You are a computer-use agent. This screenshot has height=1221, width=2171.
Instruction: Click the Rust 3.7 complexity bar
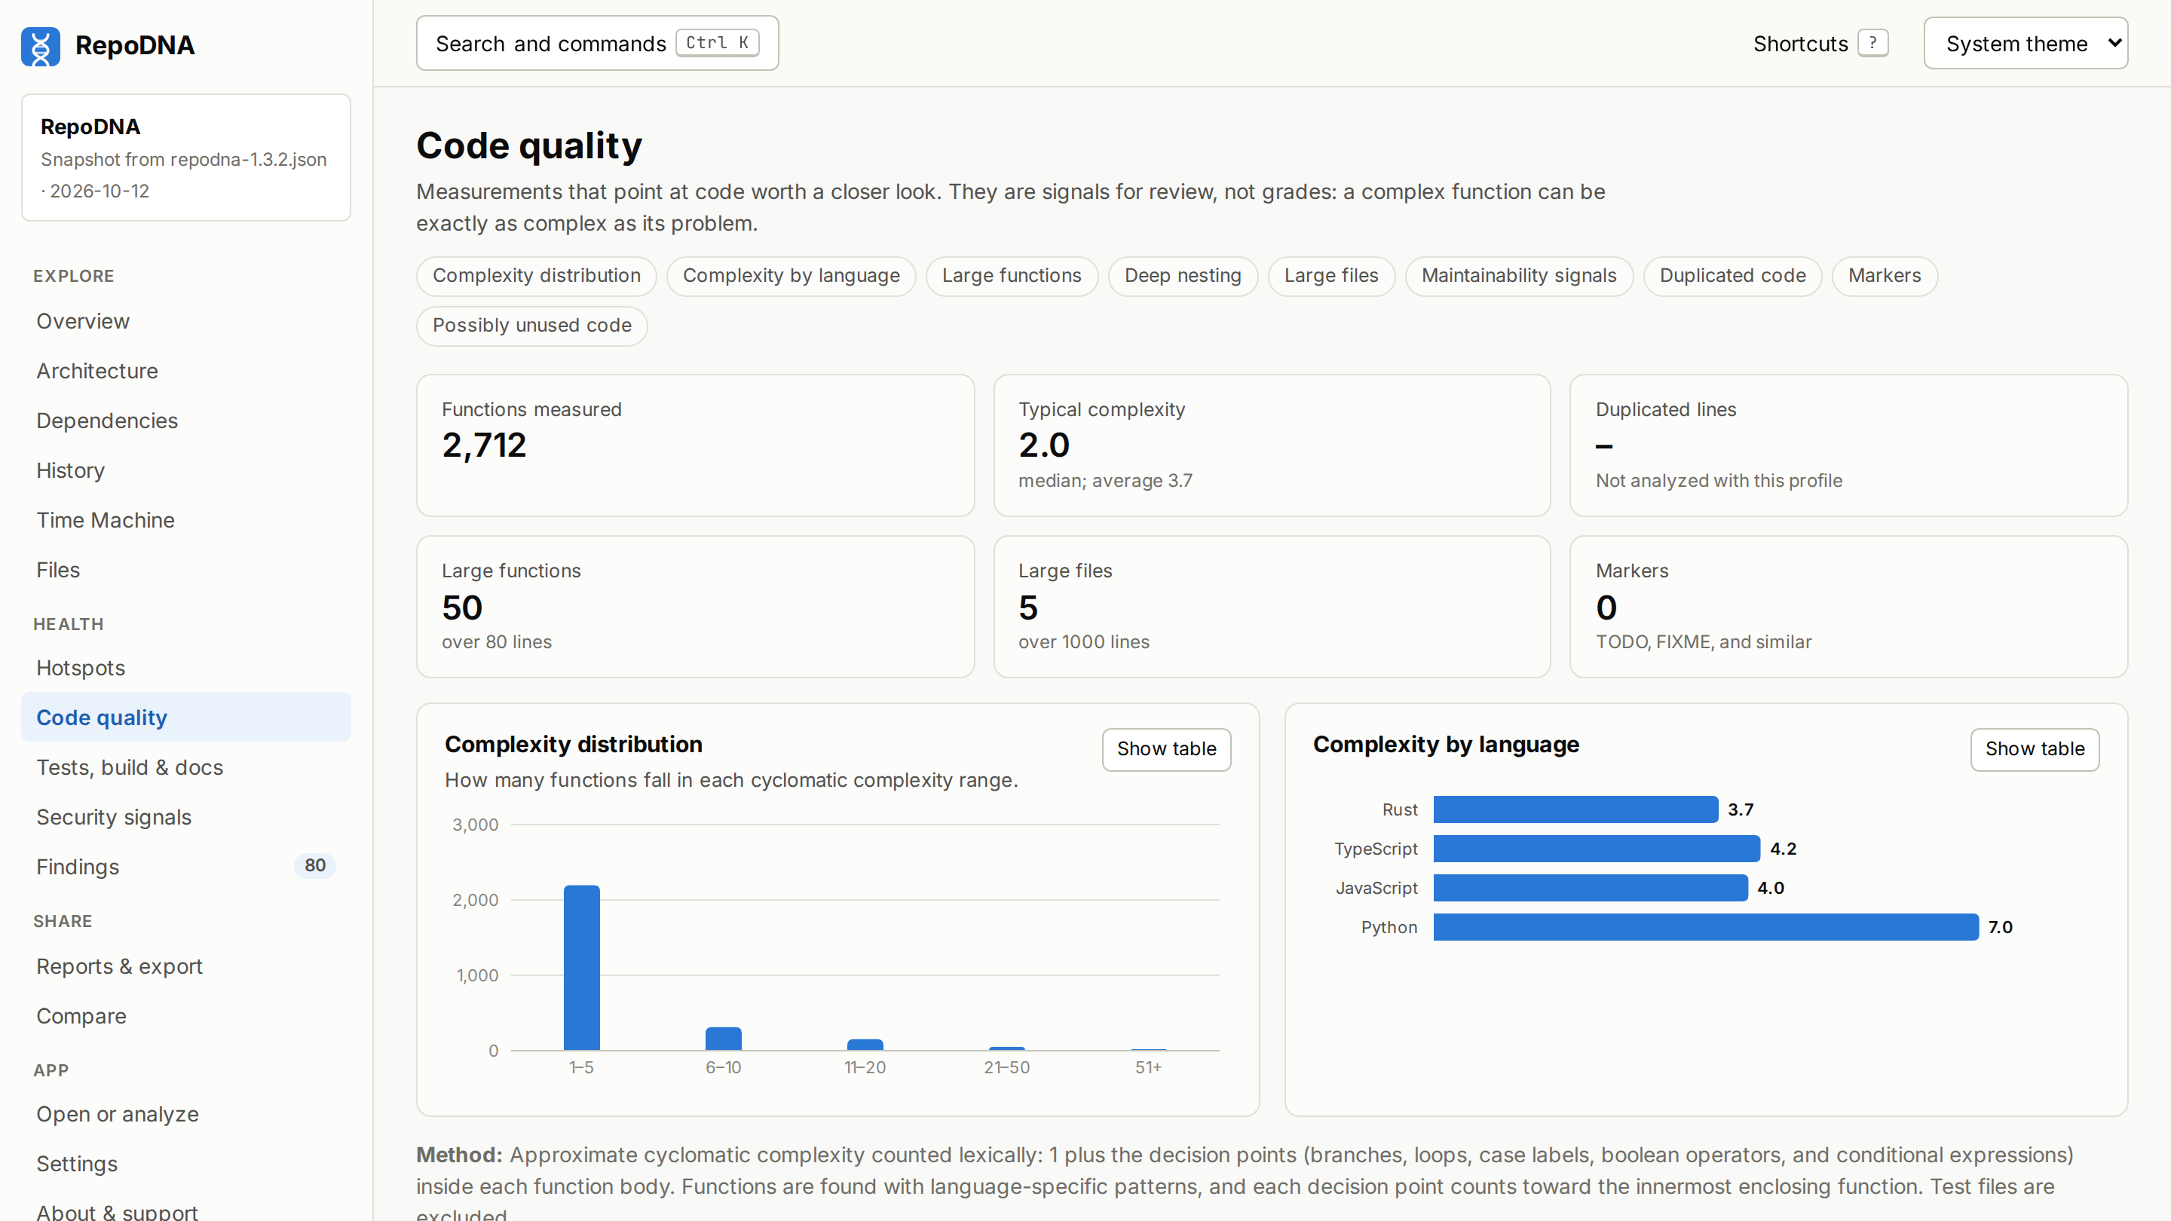[x=1575, y=809]
